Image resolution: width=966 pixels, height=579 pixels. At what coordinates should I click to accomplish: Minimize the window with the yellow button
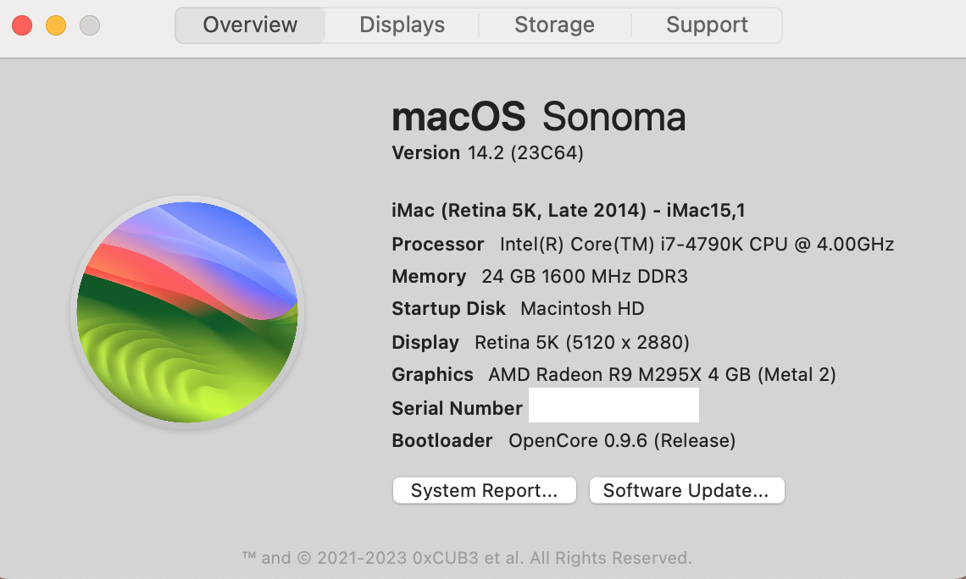[x=56, y=25]
